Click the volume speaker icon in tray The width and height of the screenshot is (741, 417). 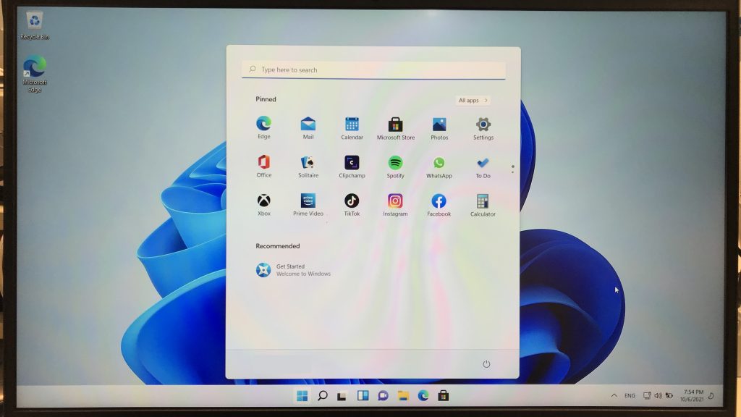658,396
